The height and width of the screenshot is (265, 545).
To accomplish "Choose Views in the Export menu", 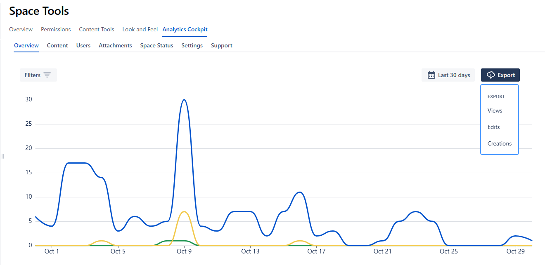I will pyautogui.click(x=495, y=110).
